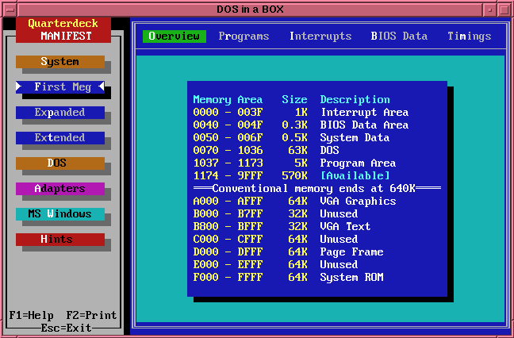This screenshot has width=514, height=338.
Task: Click the F1=Help label
Action: pos(31,315)
